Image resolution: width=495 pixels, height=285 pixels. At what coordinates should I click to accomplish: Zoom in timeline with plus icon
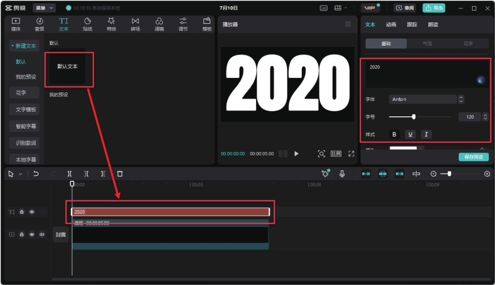(487, 174)
